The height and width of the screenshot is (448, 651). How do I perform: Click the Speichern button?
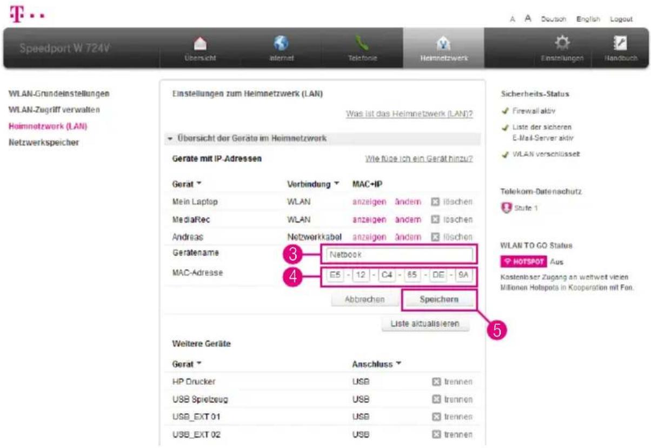point(440,299)
